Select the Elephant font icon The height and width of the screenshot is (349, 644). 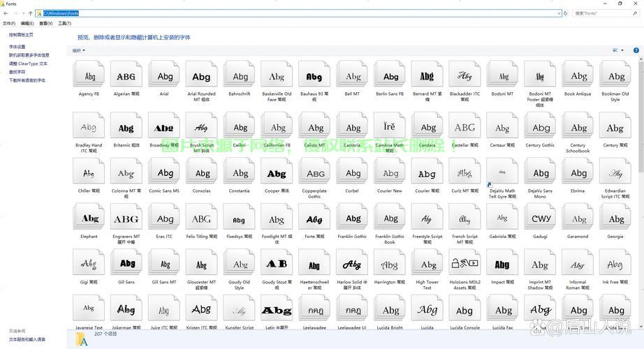coord(89,217)
